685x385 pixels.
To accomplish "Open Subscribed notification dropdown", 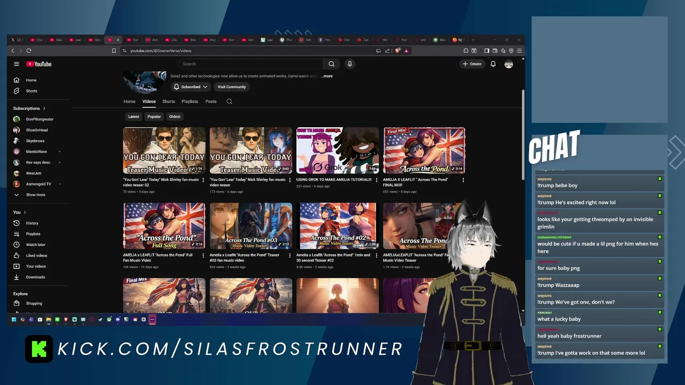I will [191, 87].
